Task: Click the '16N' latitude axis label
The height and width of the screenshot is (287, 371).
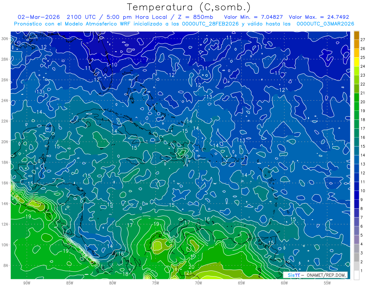Action: pos(5,183)
